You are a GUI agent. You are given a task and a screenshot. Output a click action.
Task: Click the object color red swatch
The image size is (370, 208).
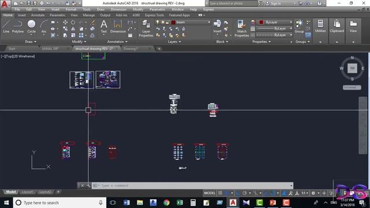261,22
